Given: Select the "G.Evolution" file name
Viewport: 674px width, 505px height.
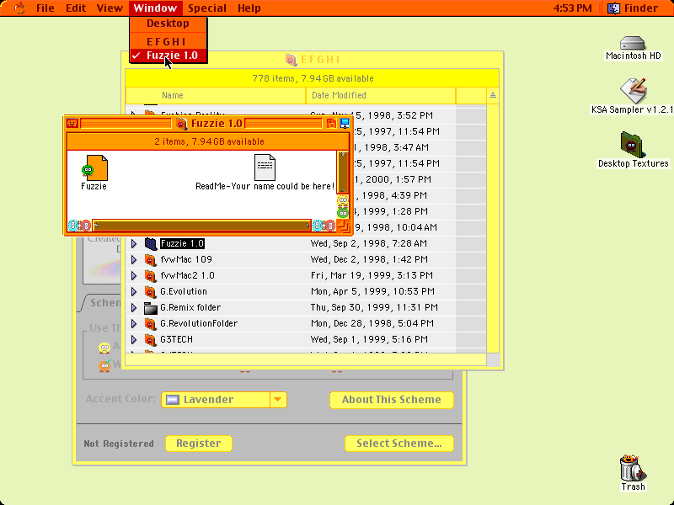Looking at the screenshot, I should 184,291.
